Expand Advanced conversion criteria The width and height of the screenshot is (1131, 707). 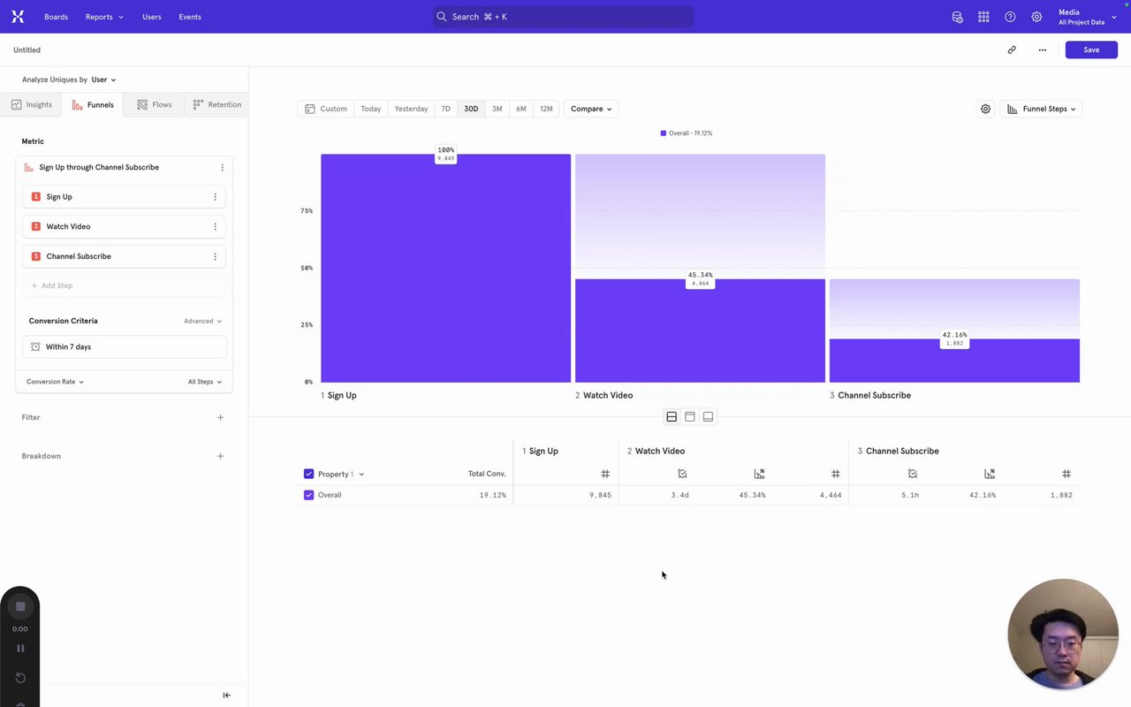202,321
